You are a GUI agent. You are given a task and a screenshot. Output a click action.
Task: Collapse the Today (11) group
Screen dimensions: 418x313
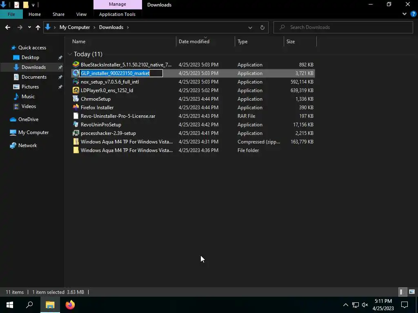point(70,54)
